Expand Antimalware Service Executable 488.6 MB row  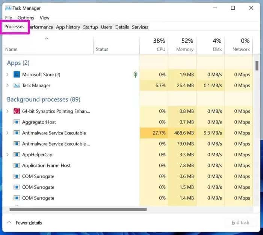click(8, 133)
